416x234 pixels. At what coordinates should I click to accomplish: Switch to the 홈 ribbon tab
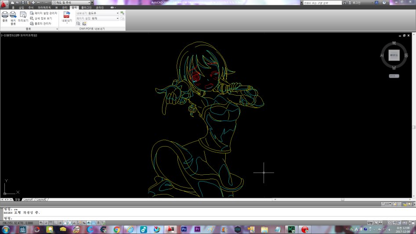coord(13,7)
